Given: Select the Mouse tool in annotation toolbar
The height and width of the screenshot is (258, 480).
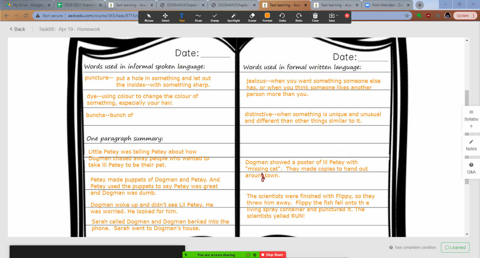Looking at the screenshot, I should 149,18.
